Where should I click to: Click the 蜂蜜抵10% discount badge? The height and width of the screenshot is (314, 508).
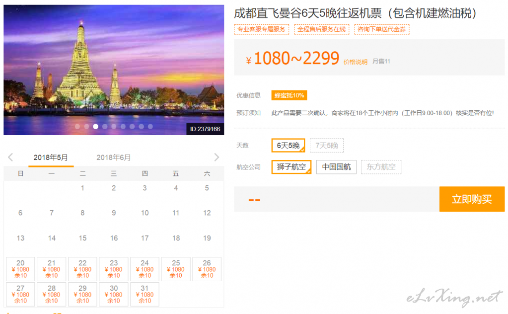[x=289, y=95]
